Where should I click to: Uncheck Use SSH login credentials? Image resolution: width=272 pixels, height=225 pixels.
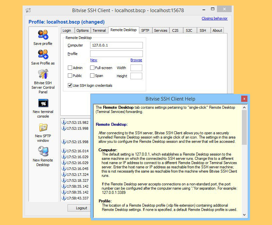click(70, 85)
